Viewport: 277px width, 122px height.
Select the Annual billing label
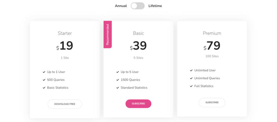tap(121, 6)
